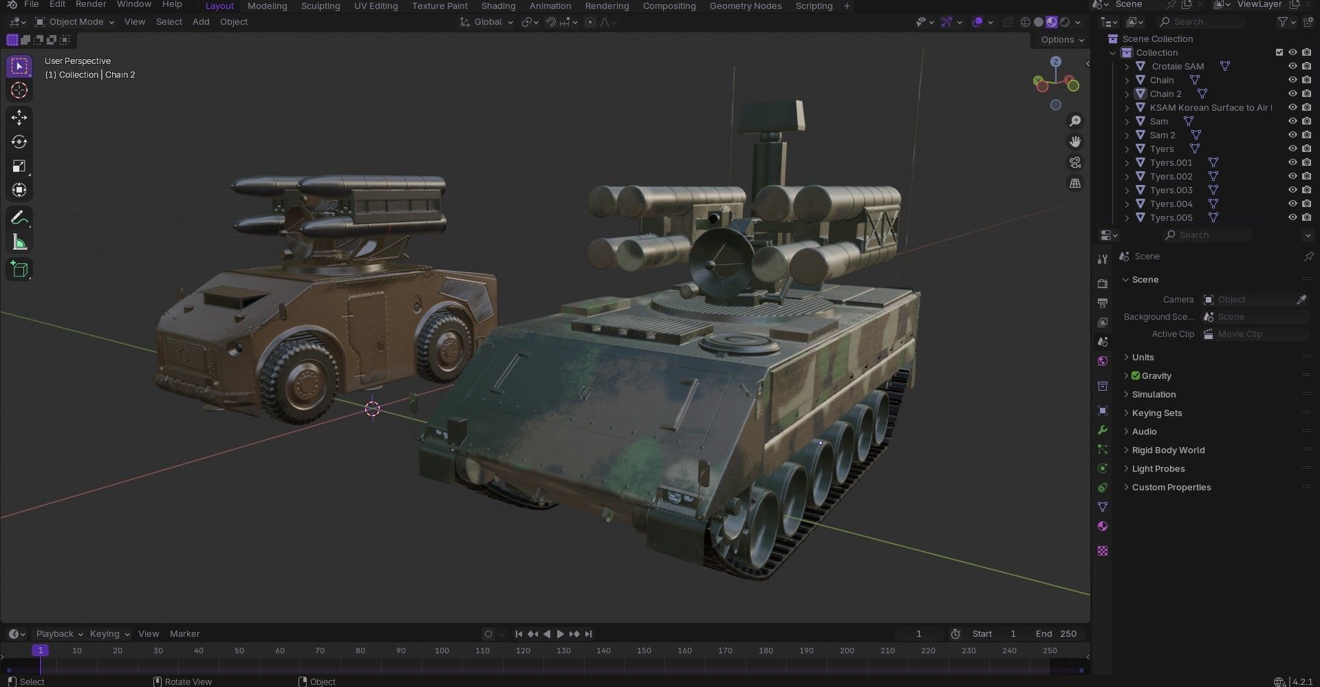Select the Measure tool
The width and height of the screenshot is (1320, 687).
19,242
